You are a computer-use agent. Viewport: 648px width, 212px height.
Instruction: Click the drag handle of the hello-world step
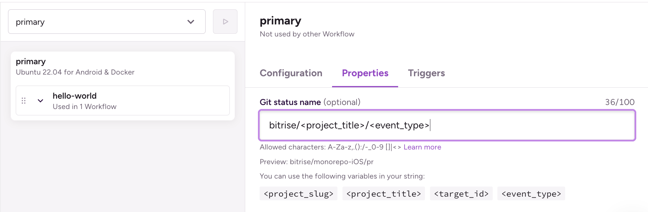click(23, 101)
